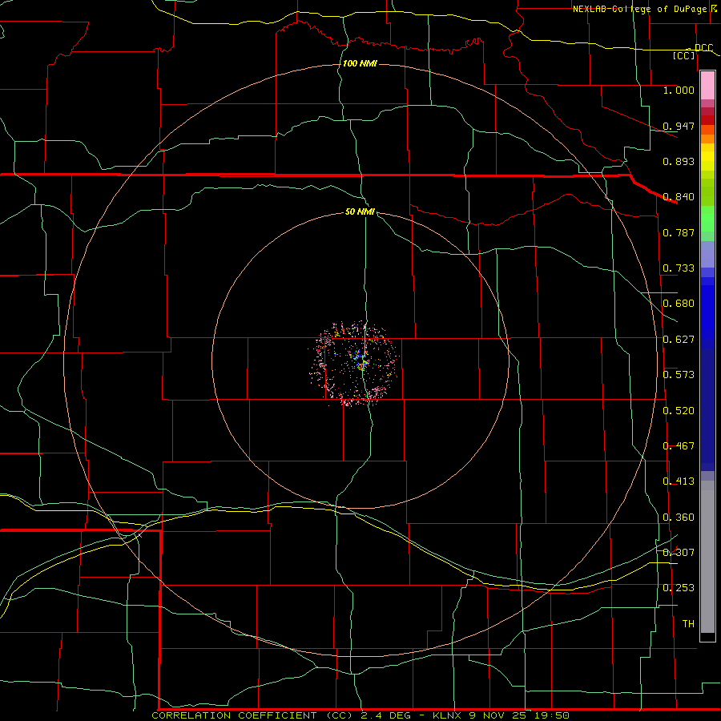Click the 0.947 scale value

click(679, 126)
